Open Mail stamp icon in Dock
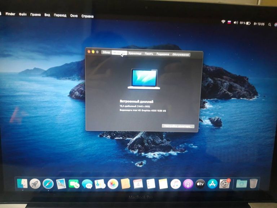Viewport: 277px width, 208px height. coord(61,184)
